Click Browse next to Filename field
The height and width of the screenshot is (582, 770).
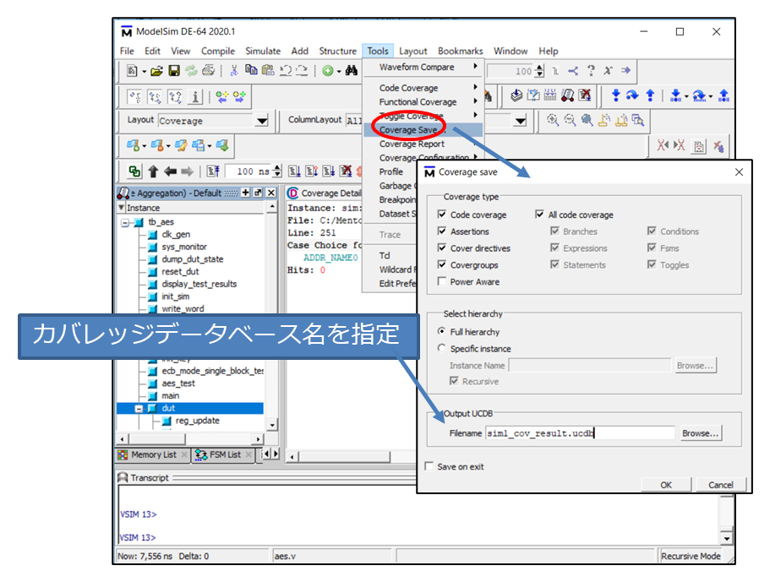tap(700, 433)
